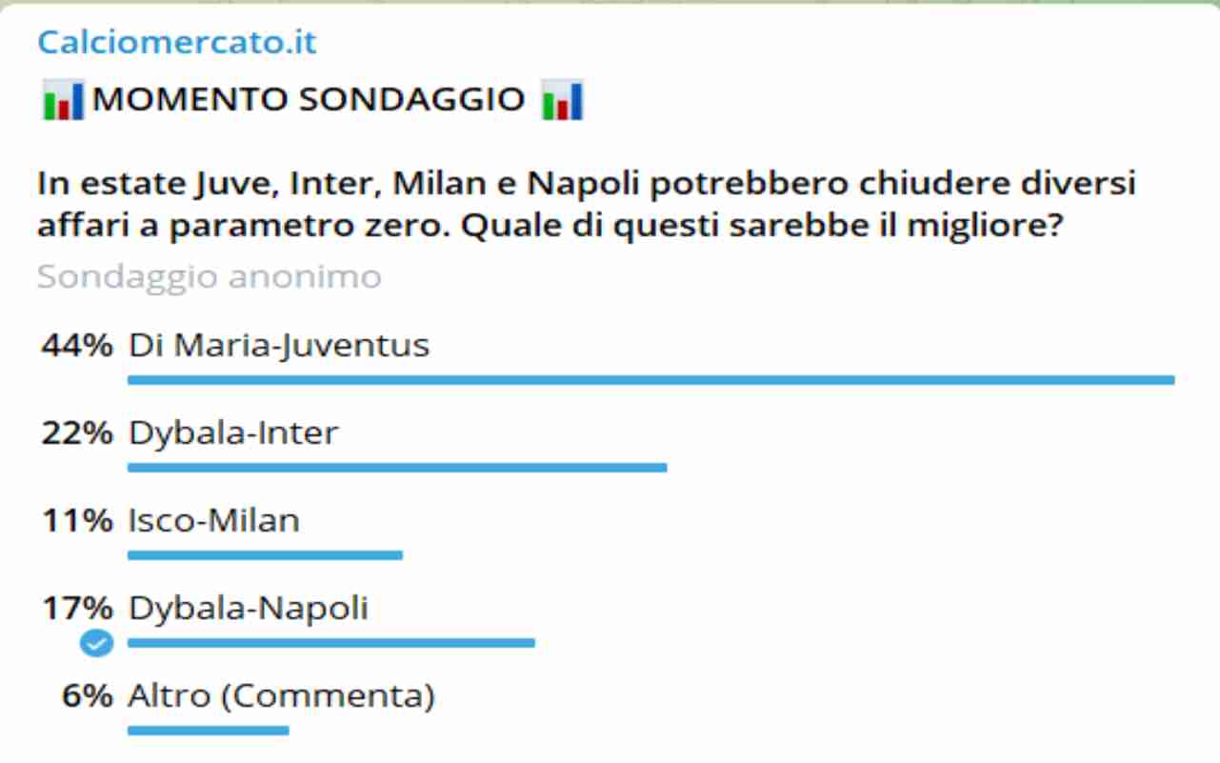1220x763 pixels.
Task: Select the Dybala-Napoli poll answer
Action: 249,609
